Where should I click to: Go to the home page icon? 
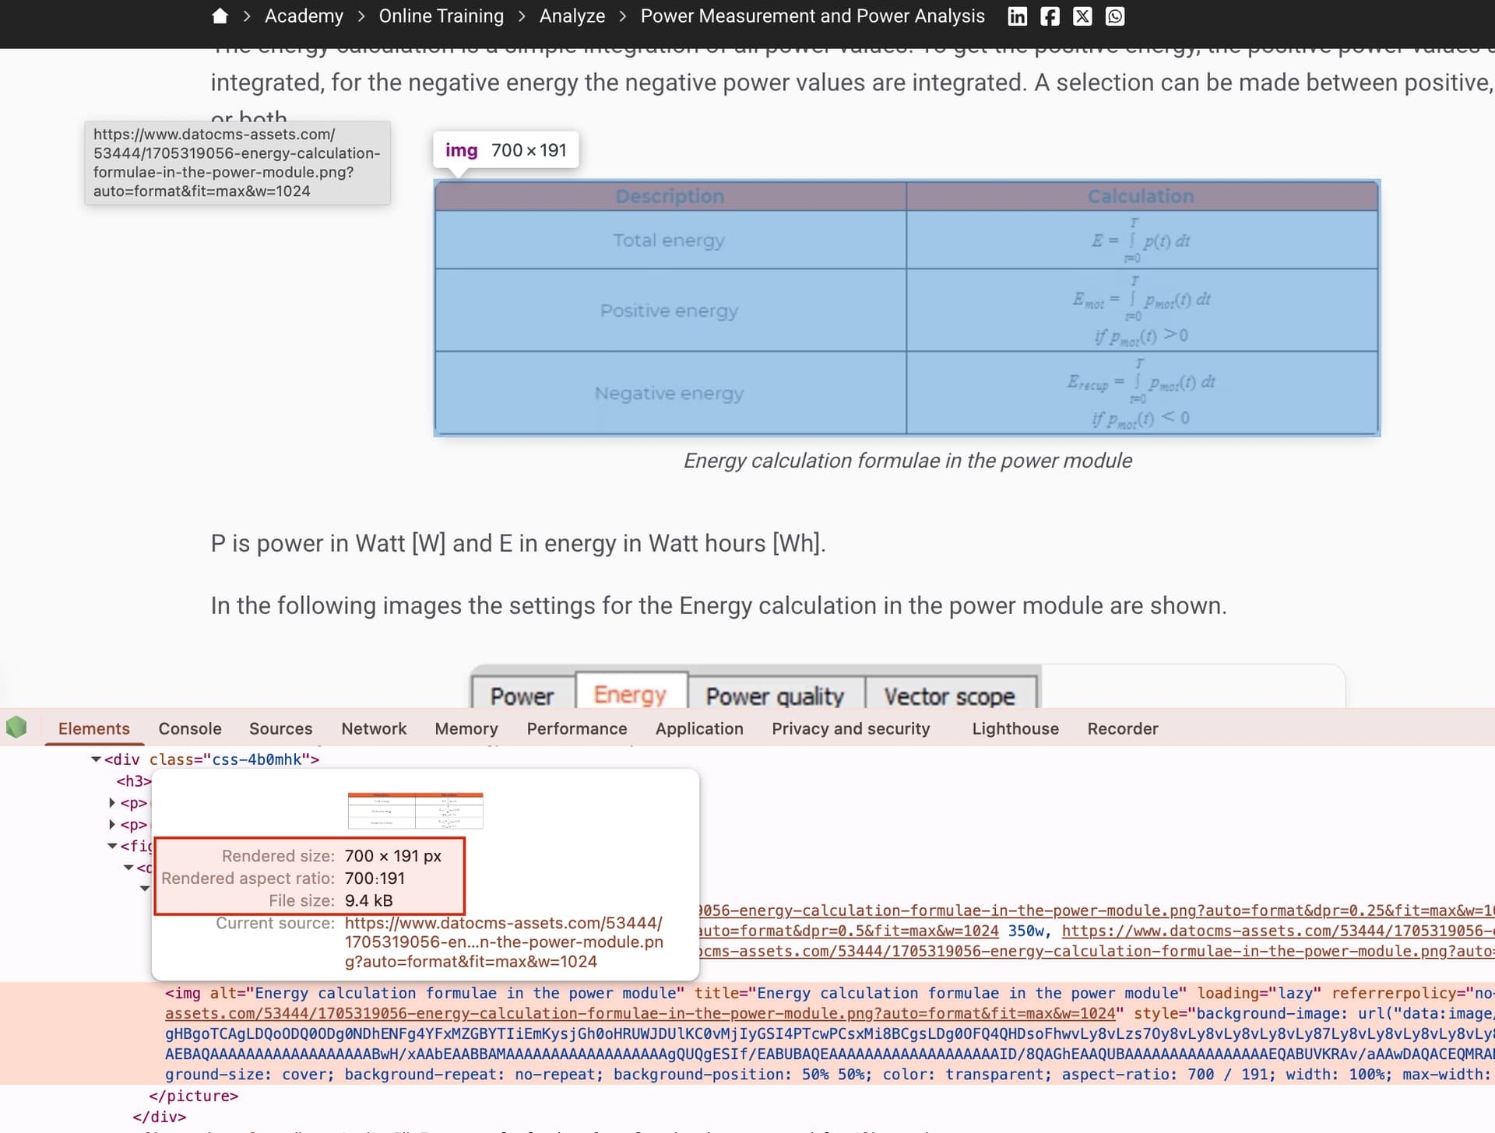click(220, 16)
